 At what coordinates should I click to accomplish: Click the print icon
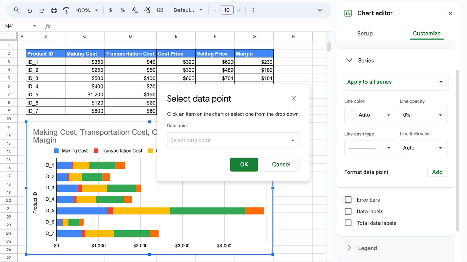pyautogui.click(x=54, y=10)
